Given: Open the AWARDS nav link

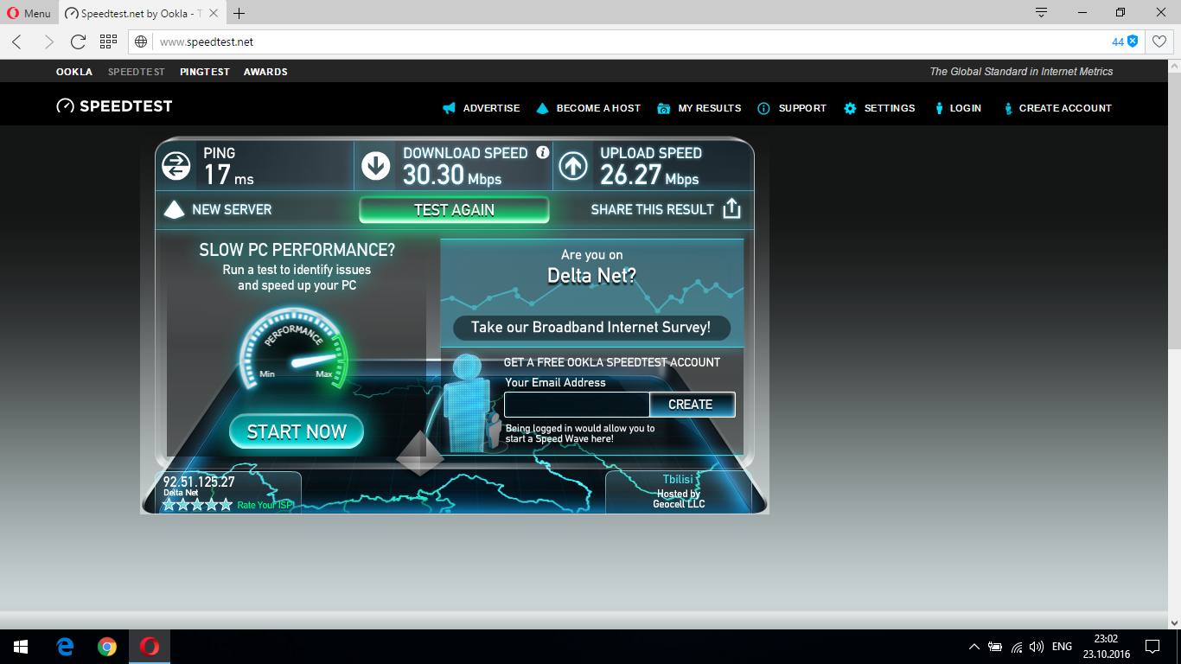Looking at the screenshot, I should (x=265, y=72).
